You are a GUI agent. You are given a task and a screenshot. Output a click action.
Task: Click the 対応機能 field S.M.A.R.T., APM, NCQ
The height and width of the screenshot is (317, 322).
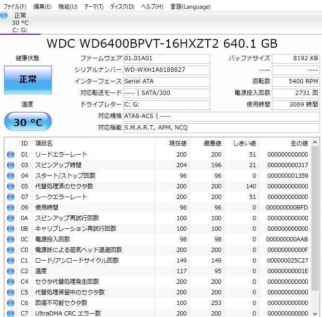222,128
